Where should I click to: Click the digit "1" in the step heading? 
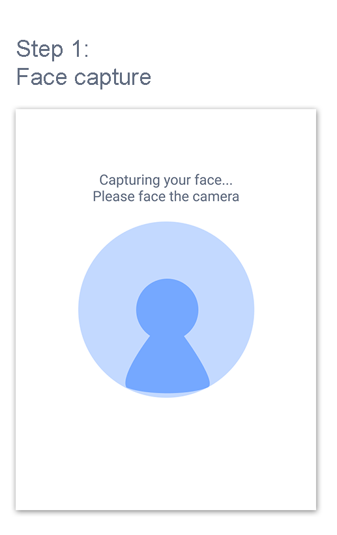click(x=76, y=49)
